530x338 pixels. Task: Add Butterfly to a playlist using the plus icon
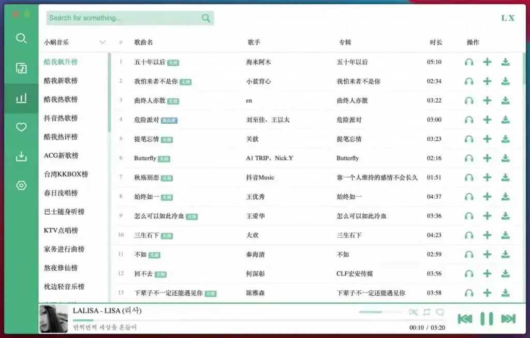click(x=487, y=158)
